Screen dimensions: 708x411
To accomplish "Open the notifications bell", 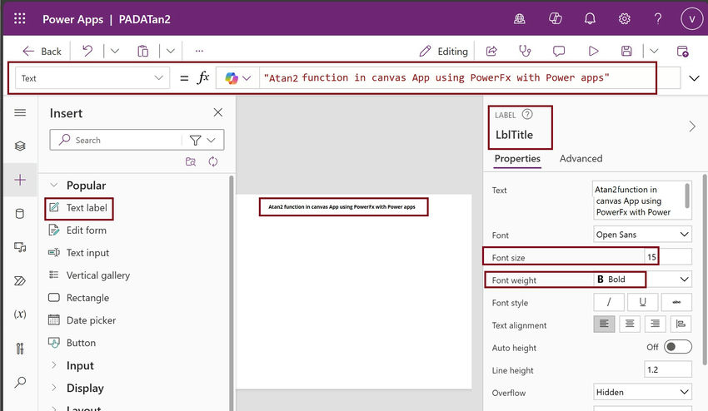I will 590,18.
